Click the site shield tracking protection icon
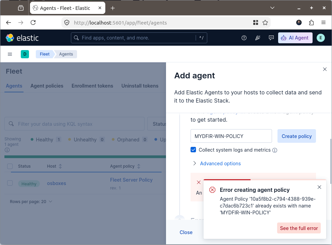The image size is (332, 245). click(67, 22)
